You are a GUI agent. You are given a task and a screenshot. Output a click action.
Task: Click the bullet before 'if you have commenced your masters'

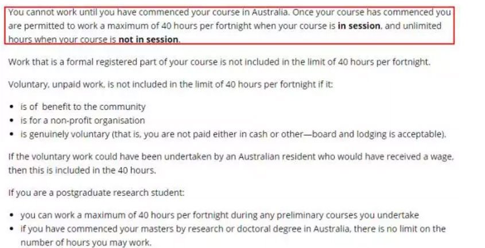[11, 229]
